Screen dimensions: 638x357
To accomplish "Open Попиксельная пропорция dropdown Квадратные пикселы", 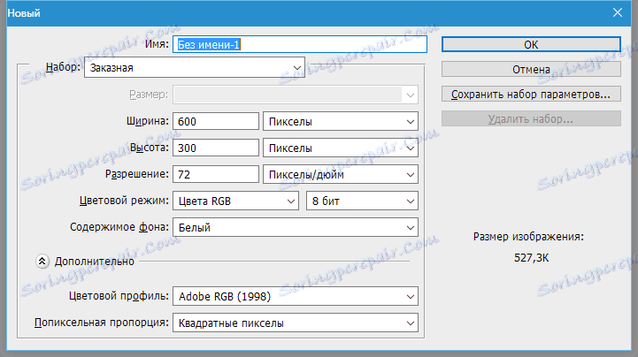I will coord(296,323).
